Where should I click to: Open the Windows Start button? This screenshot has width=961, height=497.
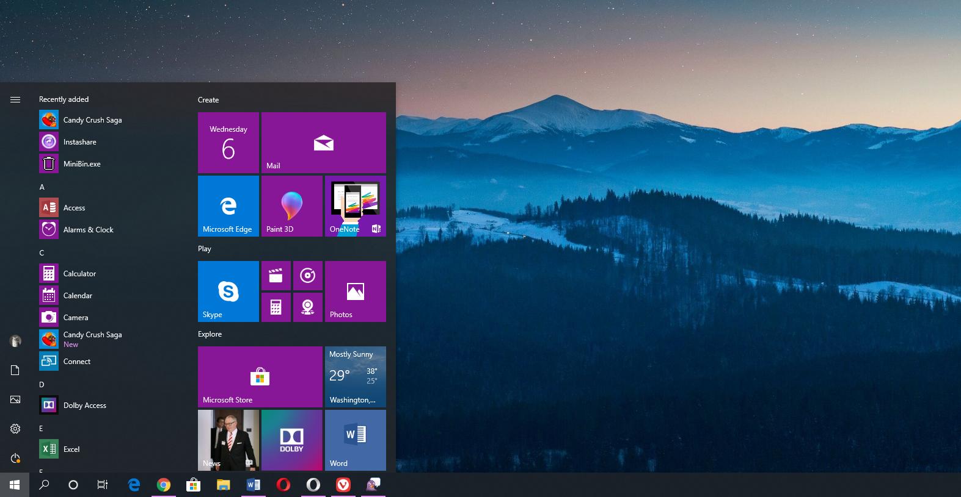15,485
